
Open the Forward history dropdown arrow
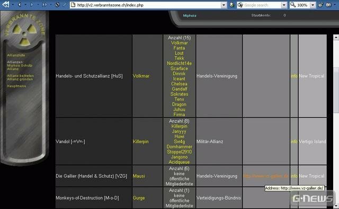pos(38,5)
